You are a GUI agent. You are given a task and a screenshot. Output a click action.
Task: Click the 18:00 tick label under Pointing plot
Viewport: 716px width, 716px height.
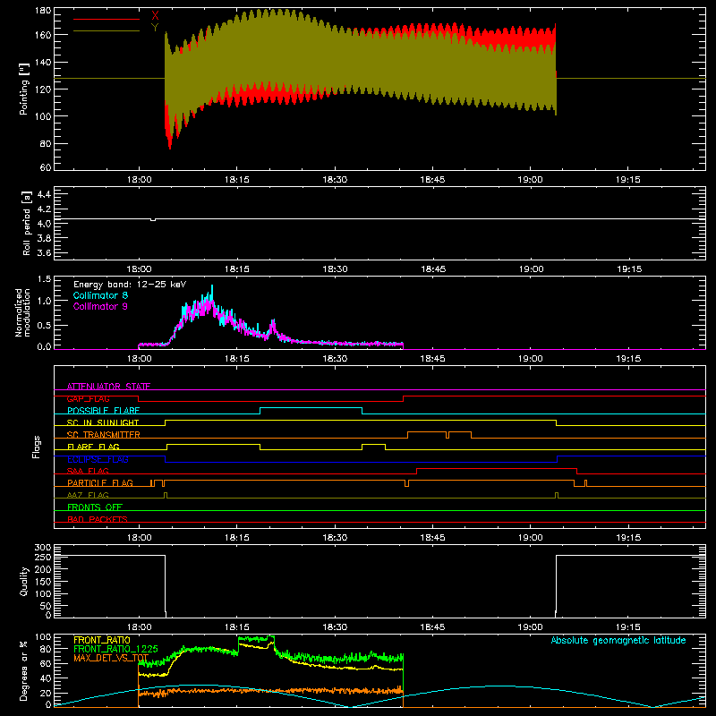click(139, 180)
